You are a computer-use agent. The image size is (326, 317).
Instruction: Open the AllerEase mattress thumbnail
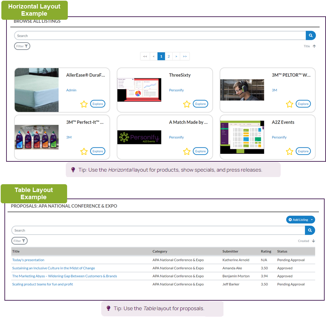[36, 90]
